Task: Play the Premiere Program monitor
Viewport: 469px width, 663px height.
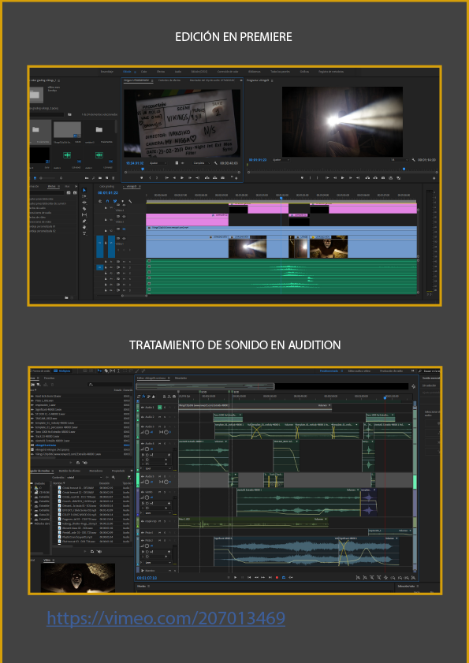Action: pos(343,178)
